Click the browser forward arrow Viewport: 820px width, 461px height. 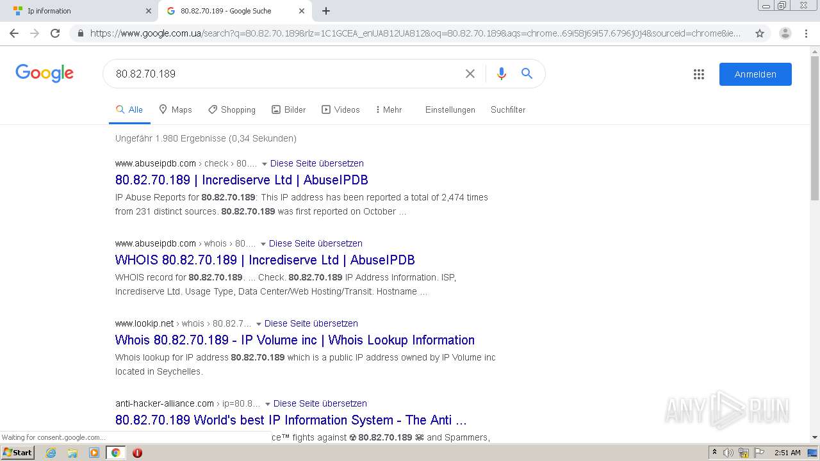coord(35,33)
